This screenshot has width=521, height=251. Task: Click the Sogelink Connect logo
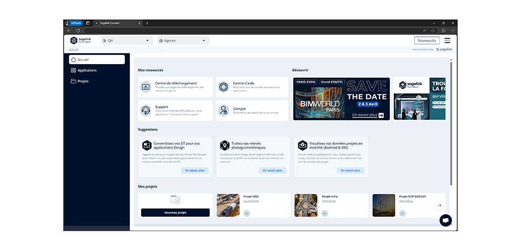point(81,41)
